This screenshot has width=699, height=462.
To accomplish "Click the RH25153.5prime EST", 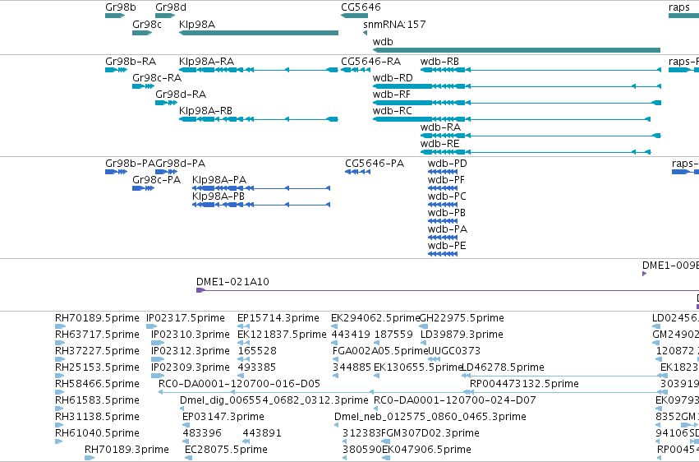I will [x=60, y=377].
